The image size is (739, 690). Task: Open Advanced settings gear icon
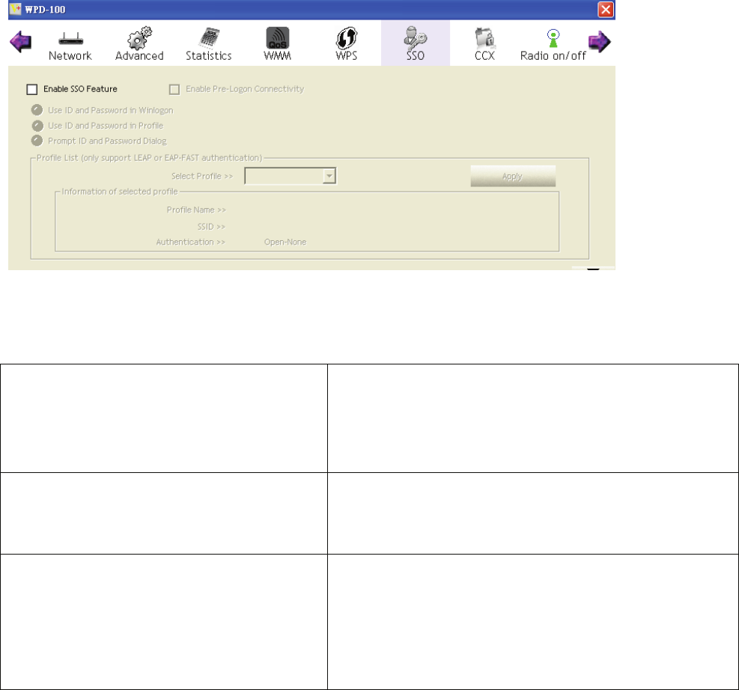139,38
